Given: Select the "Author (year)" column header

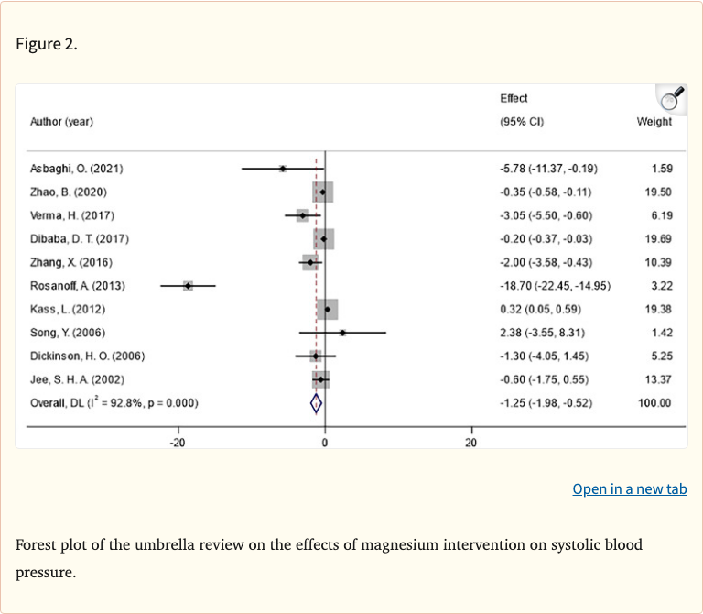Looking at the screenshot, I should [61, 122].
